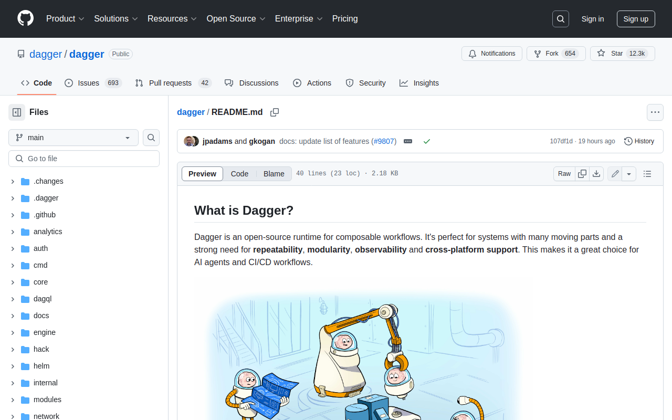
Task: Expand dagql folder chevron
Action: click(13, 299)
